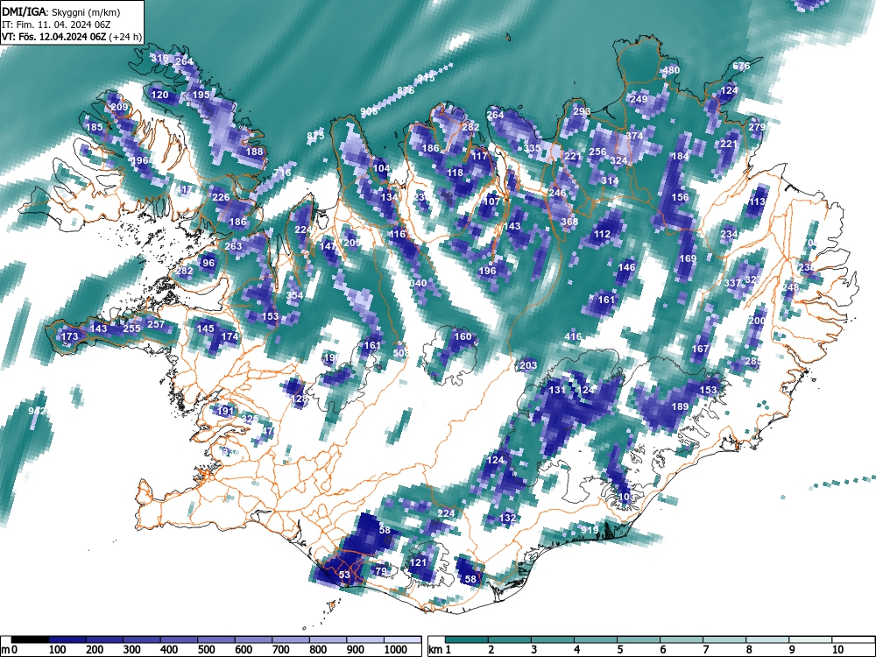This screenshot has height=657, width=876.
Task: Click the visibility value 173 on map
Action: click(x=69, y=336)
